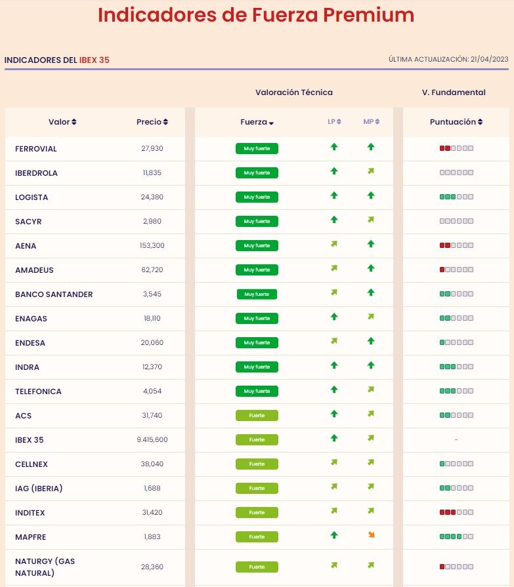Click LOGISTA green score indicator
The width and height of the screenshot is (514, 587).
[456, 197]
